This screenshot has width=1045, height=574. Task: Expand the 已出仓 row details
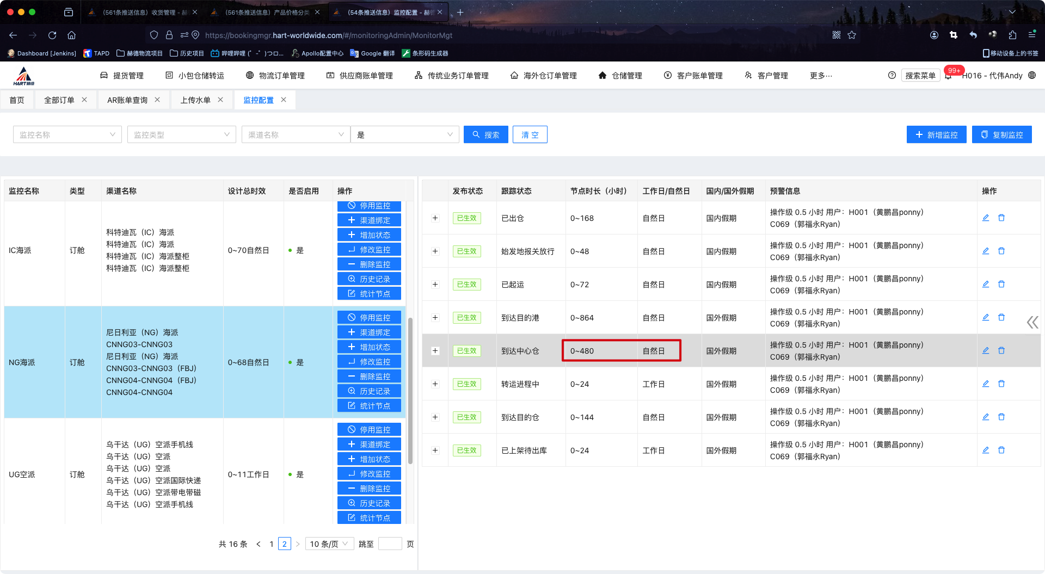tap(435, 218)
